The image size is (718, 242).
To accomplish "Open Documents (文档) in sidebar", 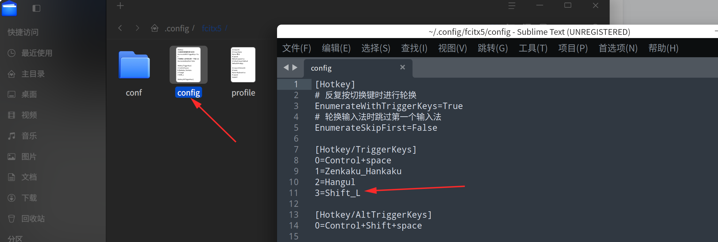I will pos(22,177).
